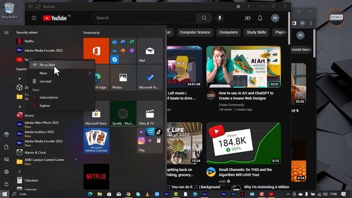Open the large Netflix tile
Image resolution: width=352 pixels, height=198 pixels.
click(96, 177)
